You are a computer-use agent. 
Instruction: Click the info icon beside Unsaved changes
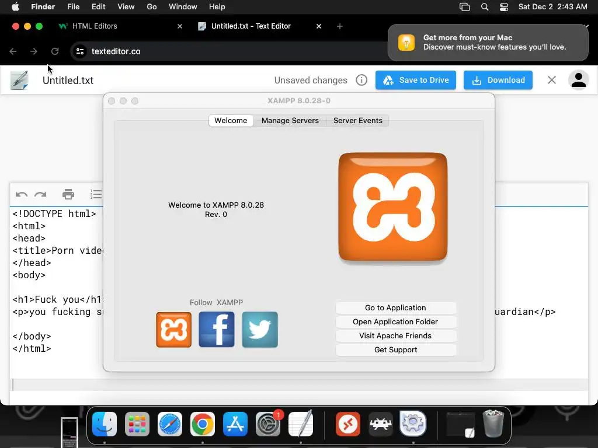click(x=361, y=80)
